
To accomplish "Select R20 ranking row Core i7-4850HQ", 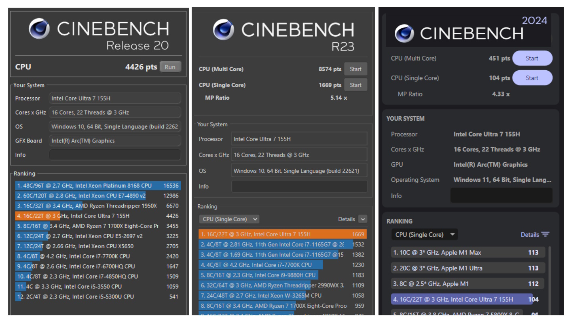I will (x=98, y=277).
